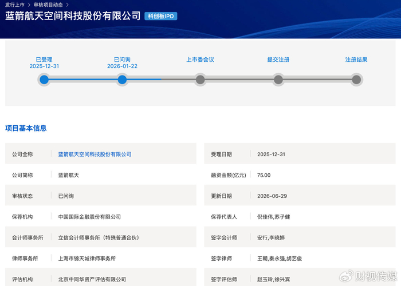The width and height of the screenshot is (401, 286).
Task: Select the 签字评估师 field label
Action: 224,279
